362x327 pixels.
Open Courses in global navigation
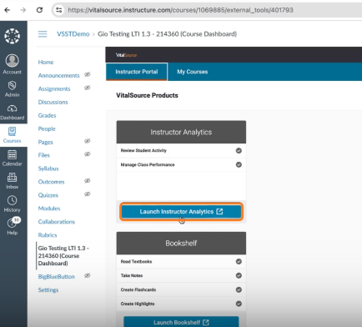[x=13, y=135]
